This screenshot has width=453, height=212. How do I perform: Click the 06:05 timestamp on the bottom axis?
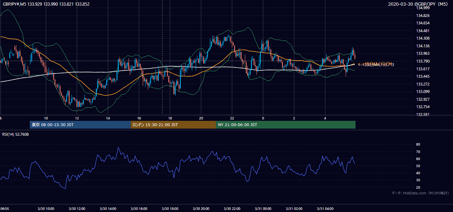point(5,208)
